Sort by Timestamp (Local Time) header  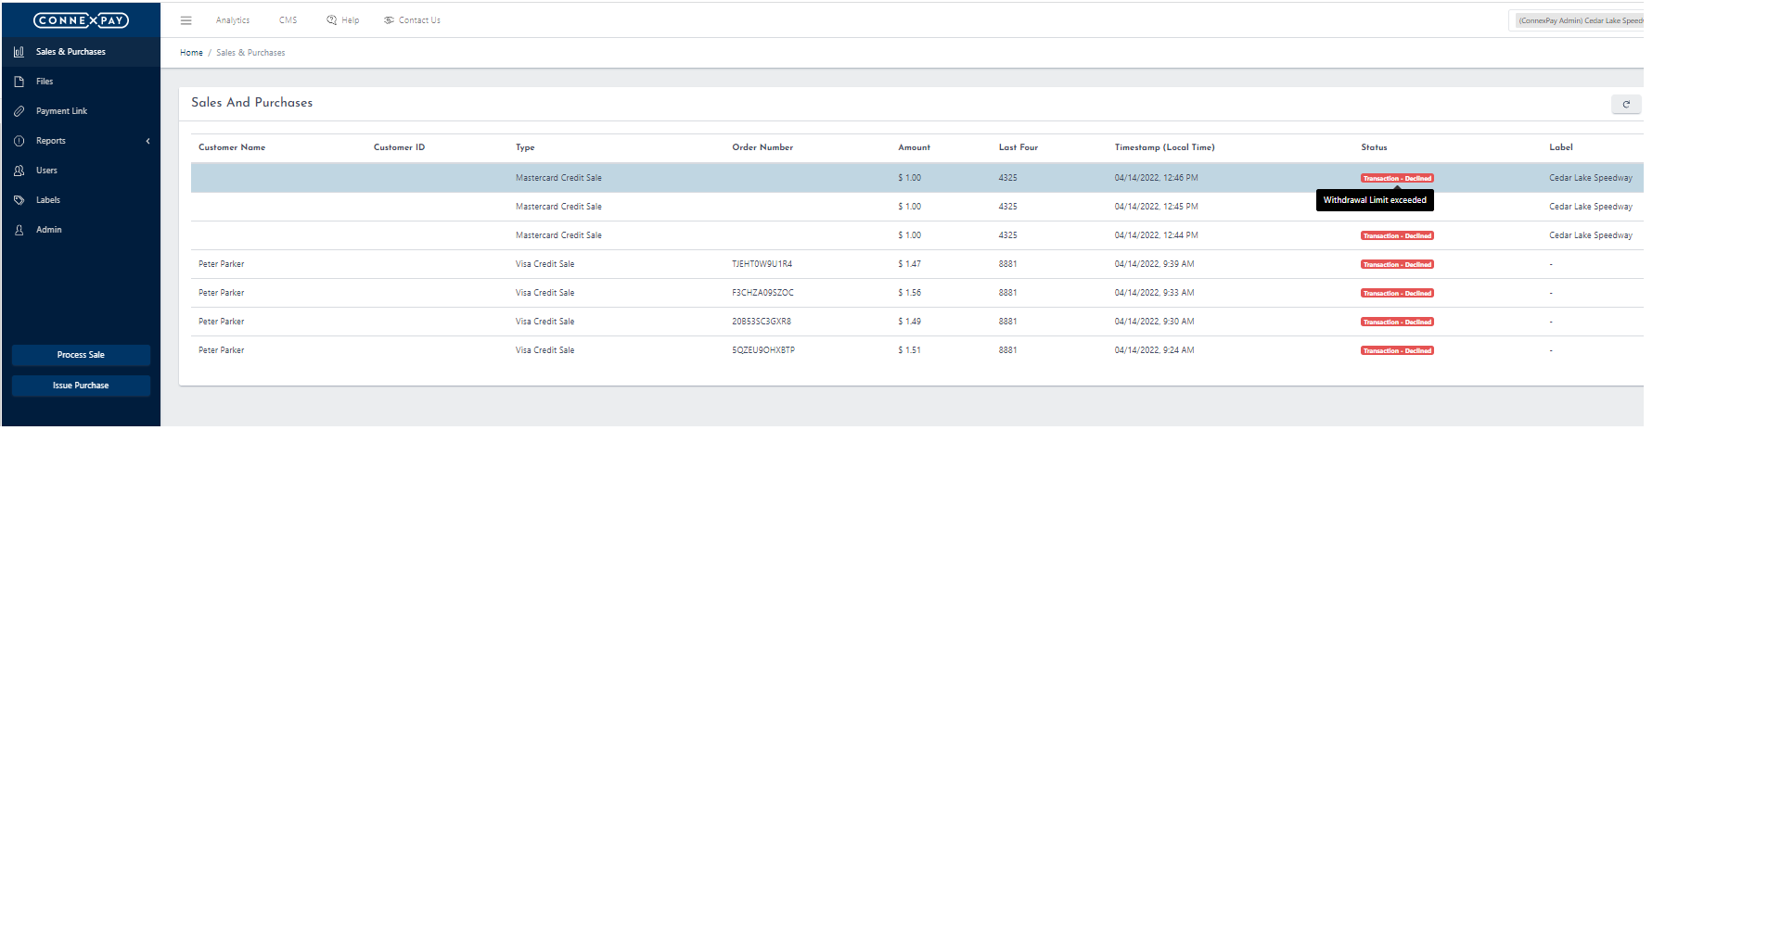[1165, 147]
